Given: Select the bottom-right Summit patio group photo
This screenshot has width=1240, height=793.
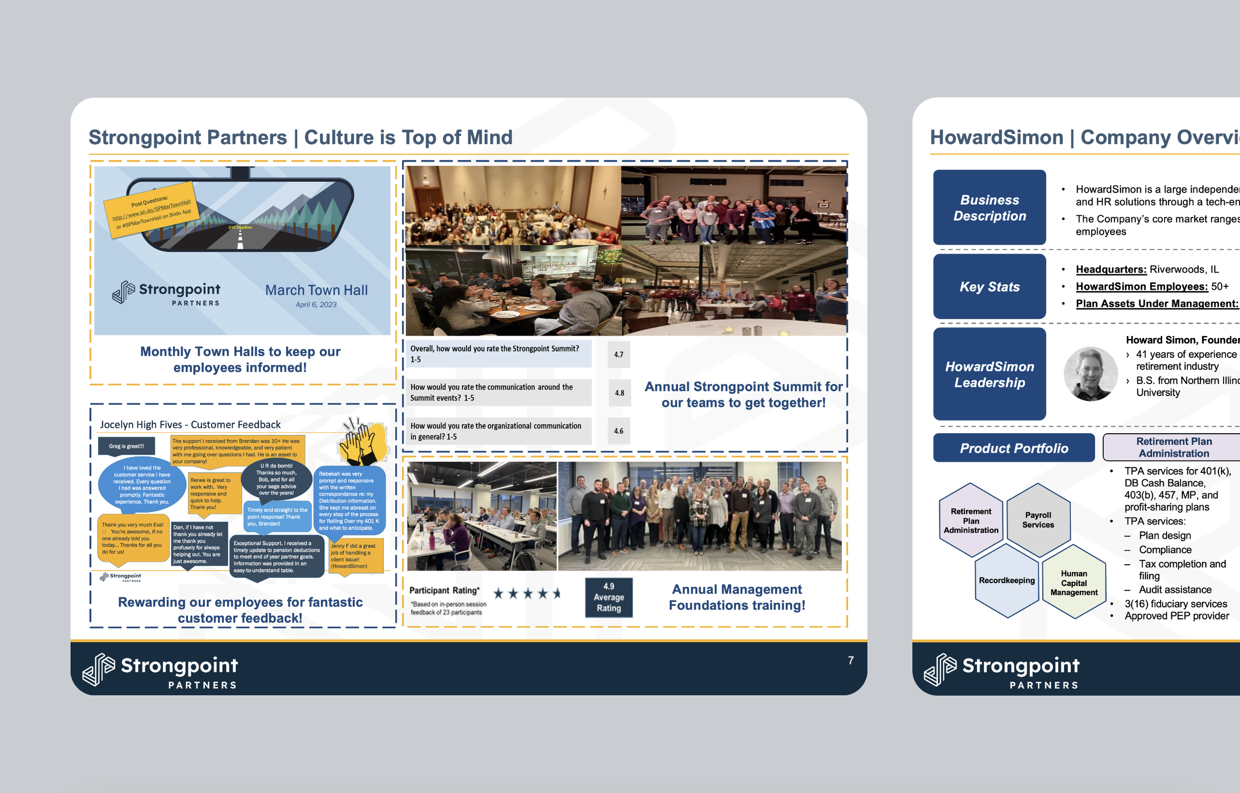Looking at the screenshot, I should [x=734, y=290].
